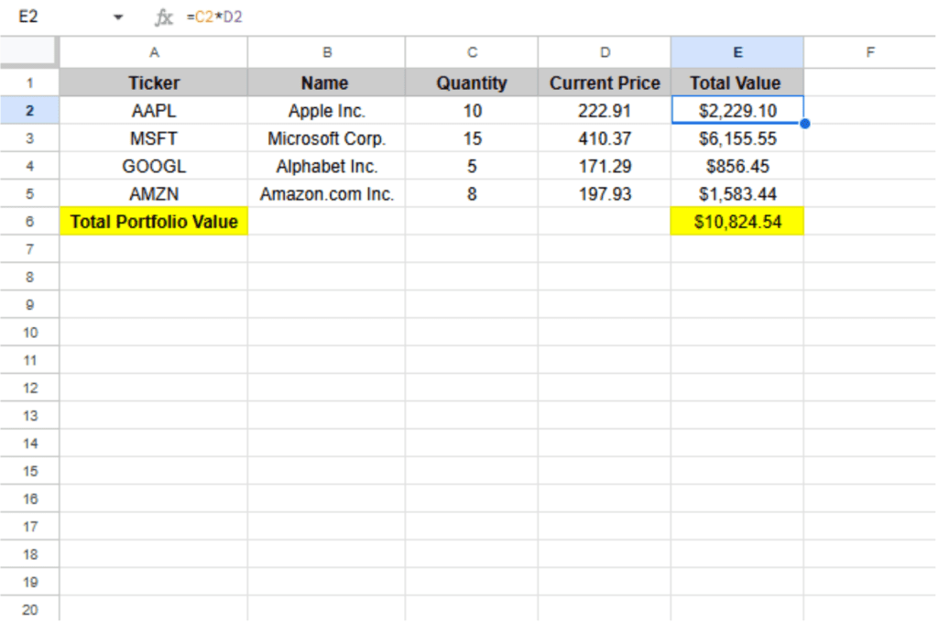Click the 222.91 price cell
The image size is (938, 623).
604,111
